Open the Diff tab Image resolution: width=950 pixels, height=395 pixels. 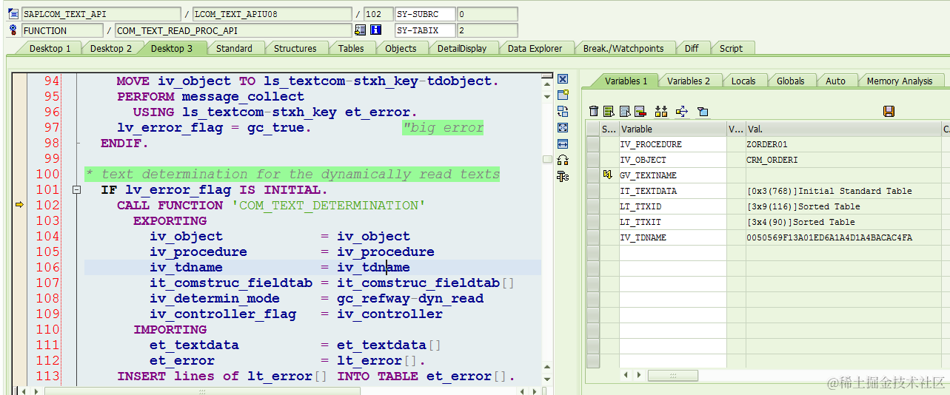[692, 48]
